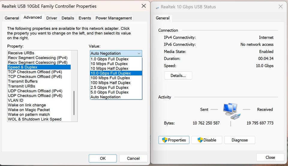Open adapter Properties with shield button
288x166 pixels.
(x=174, y=140)
